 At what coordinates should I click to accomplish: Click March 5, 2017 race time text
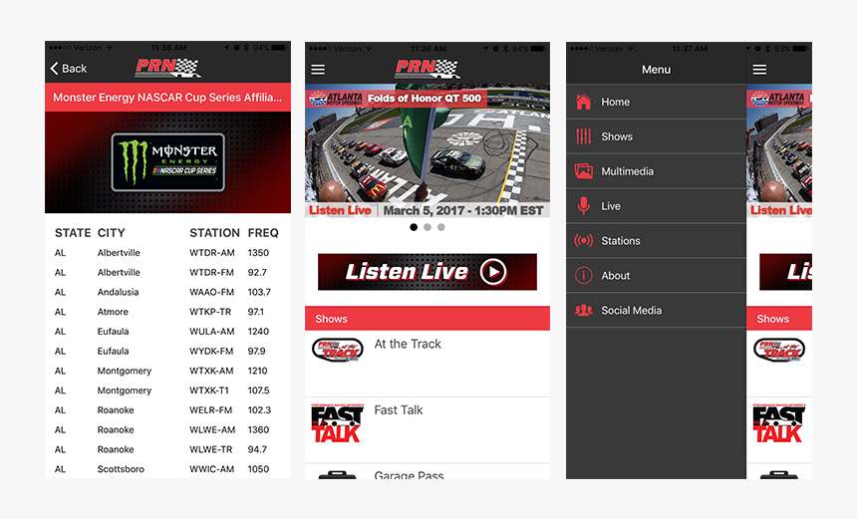point(463,210)
